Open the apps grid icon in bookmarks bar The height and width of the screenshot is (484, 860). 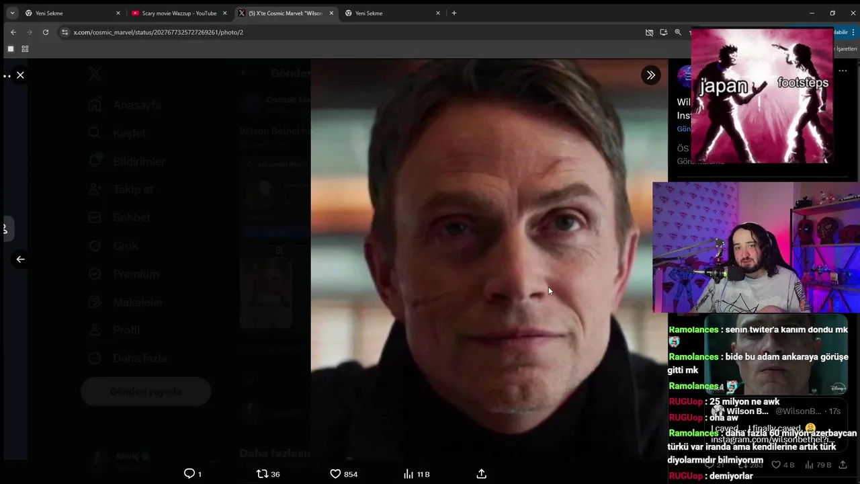(25, 49)
